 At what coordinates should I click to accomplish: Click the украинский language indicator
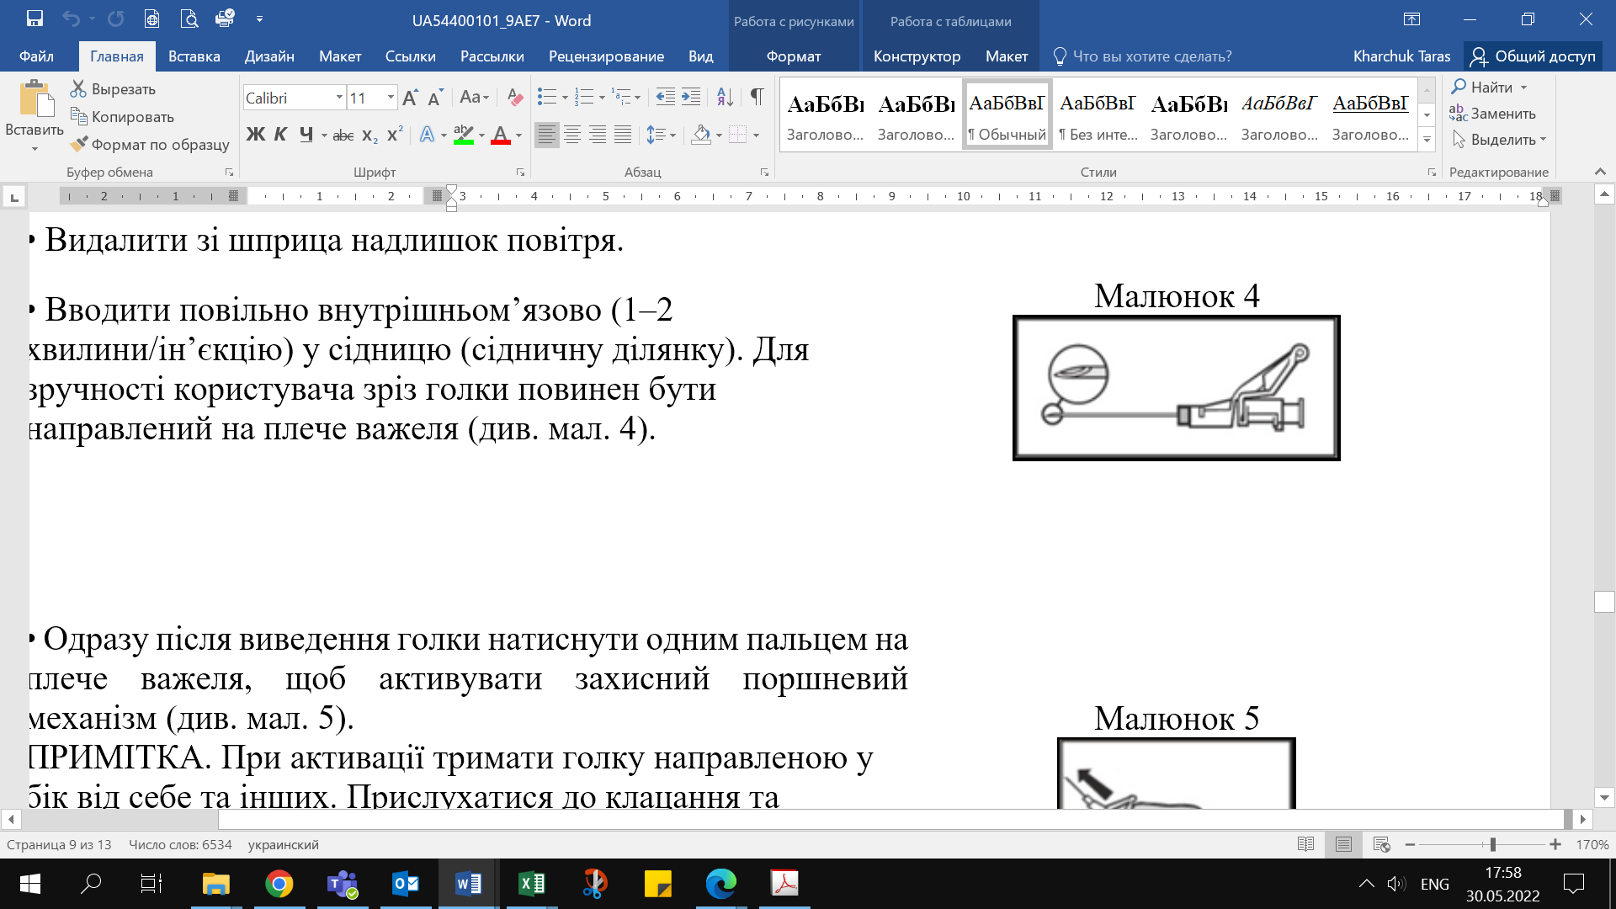point(284,844)
